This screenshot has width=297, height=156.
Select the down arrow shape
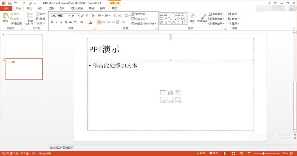[182, 19]
